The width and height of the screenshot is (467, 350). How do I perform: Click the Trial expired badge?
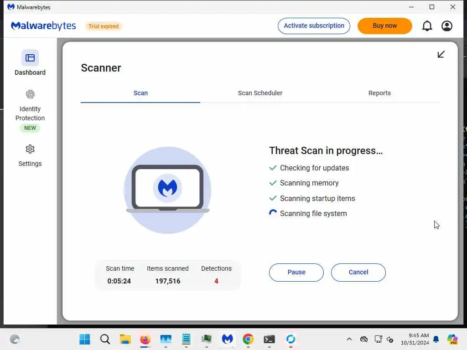(104, 26)
